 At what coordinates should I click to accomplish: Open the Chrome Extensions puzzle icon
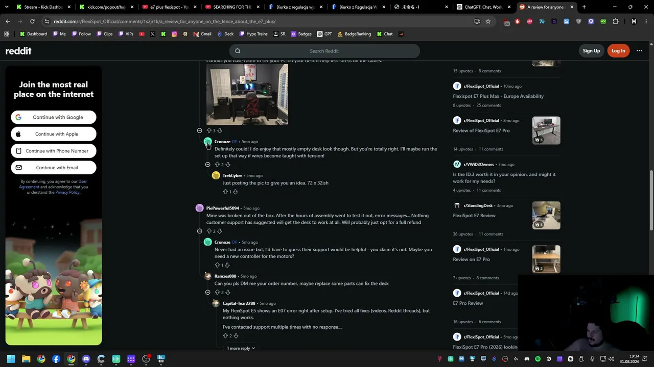coord(616,21)
